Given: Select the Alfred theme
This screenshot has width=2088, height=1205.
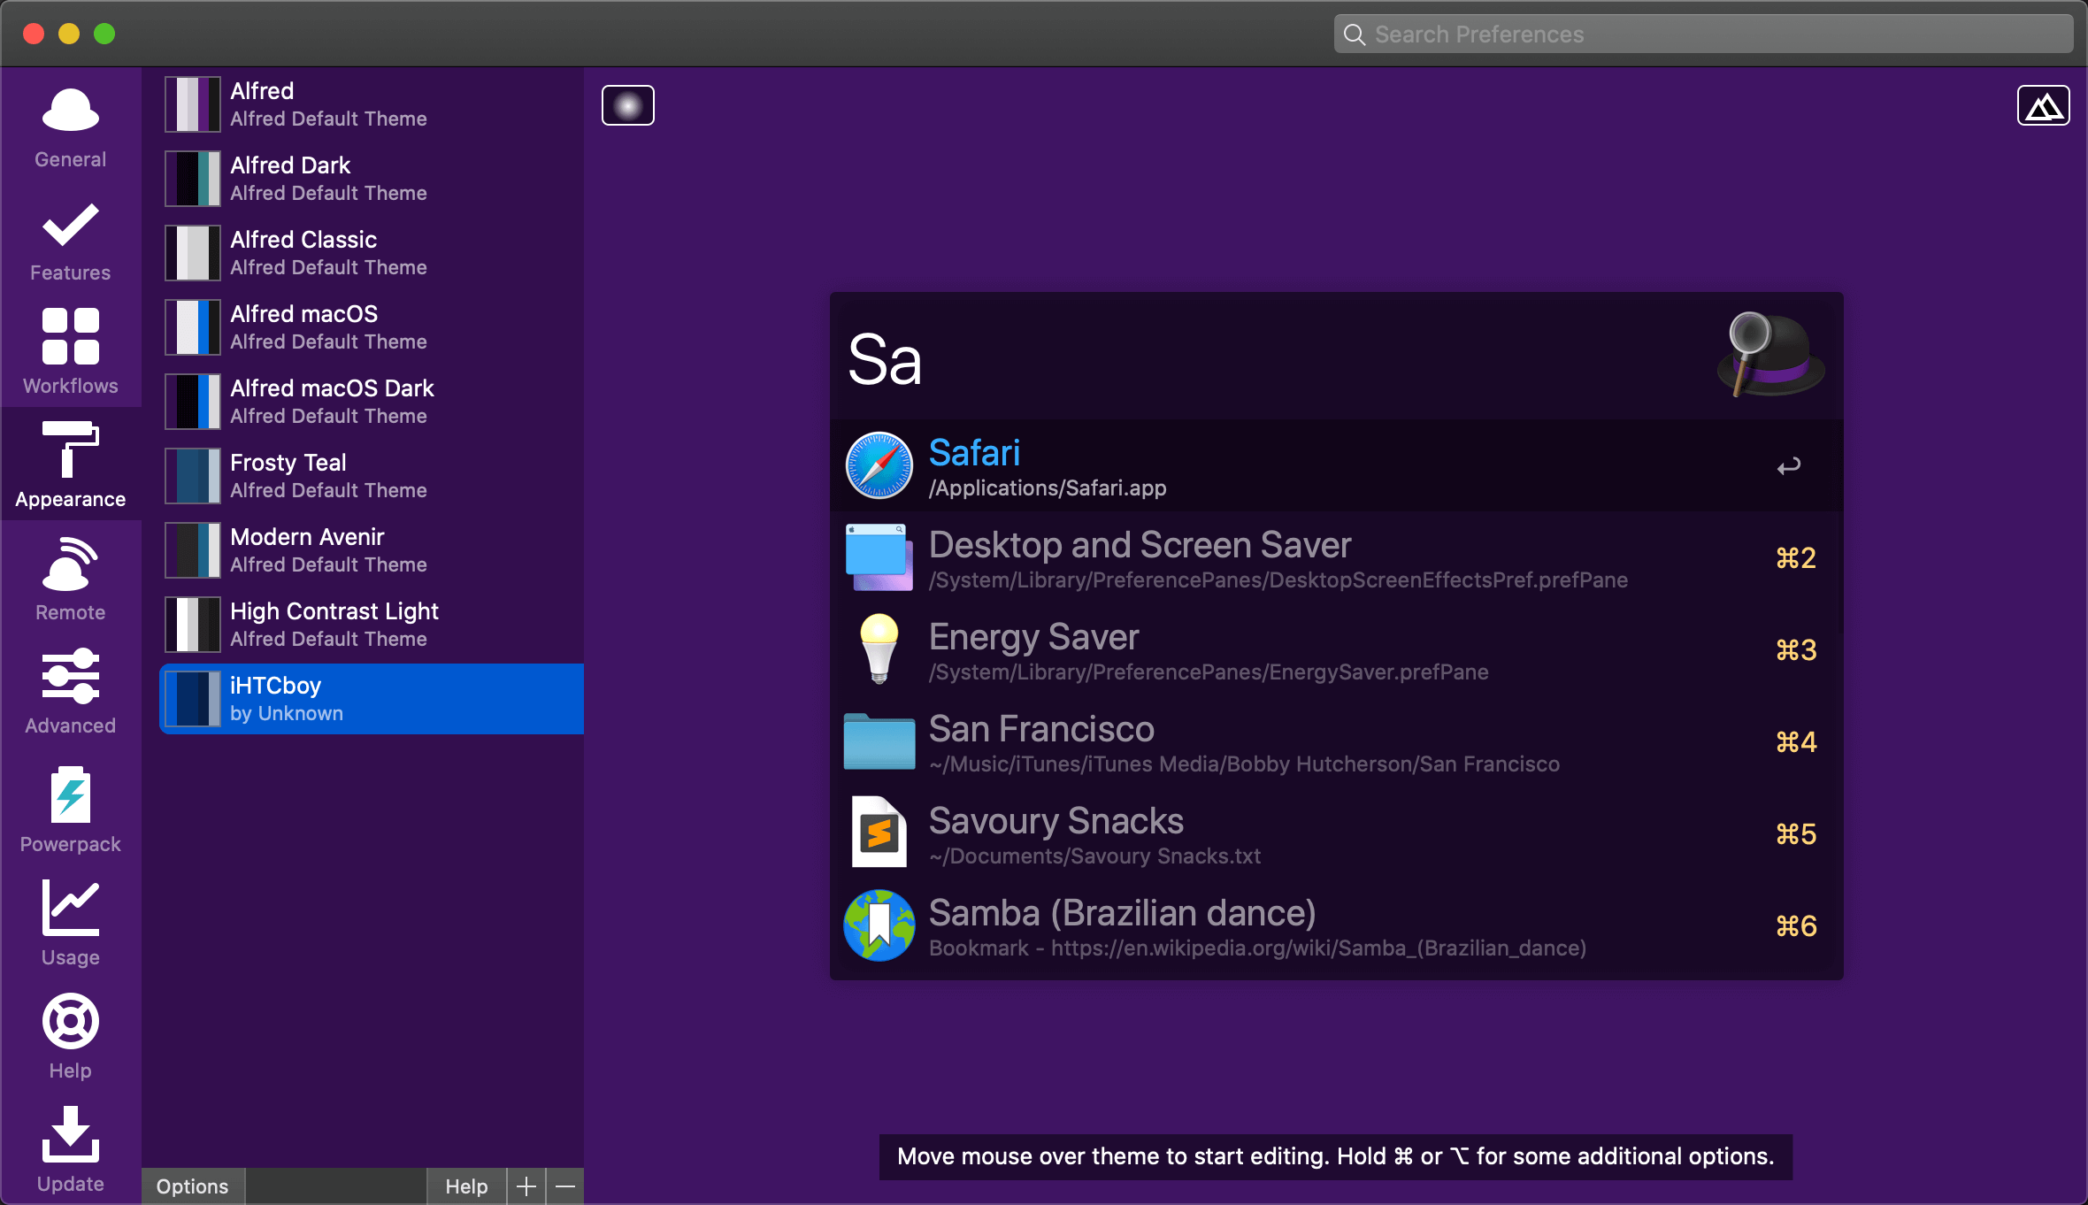Looking at the screenshot, I should [x=372, y=104].
